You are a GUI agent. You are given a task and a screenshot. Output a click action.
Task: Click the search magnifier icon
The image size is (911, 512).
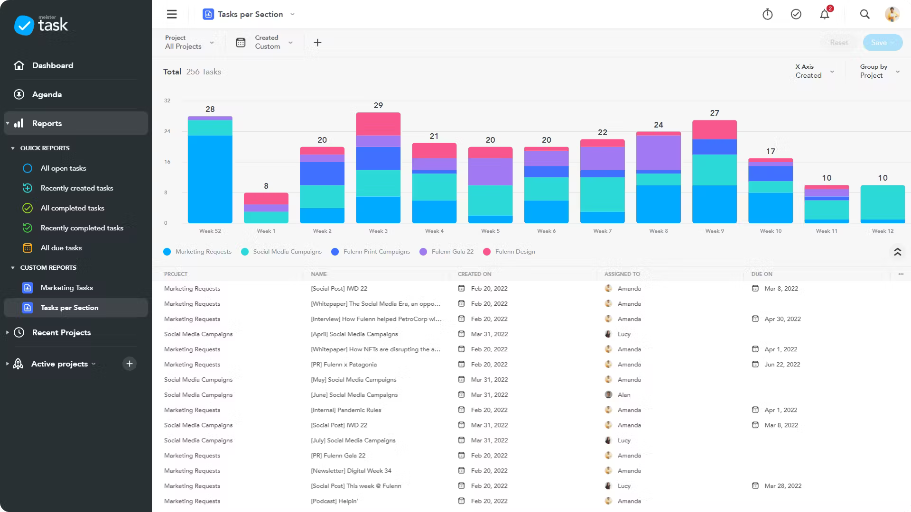865,14
